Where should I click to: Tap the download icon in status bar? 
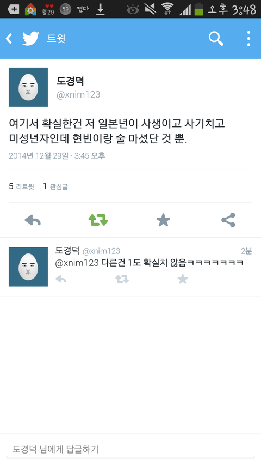point(101,9)
